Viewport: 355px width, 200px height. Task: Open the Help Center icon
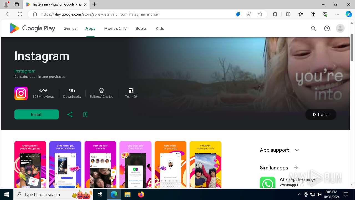[x=327, y=28]
